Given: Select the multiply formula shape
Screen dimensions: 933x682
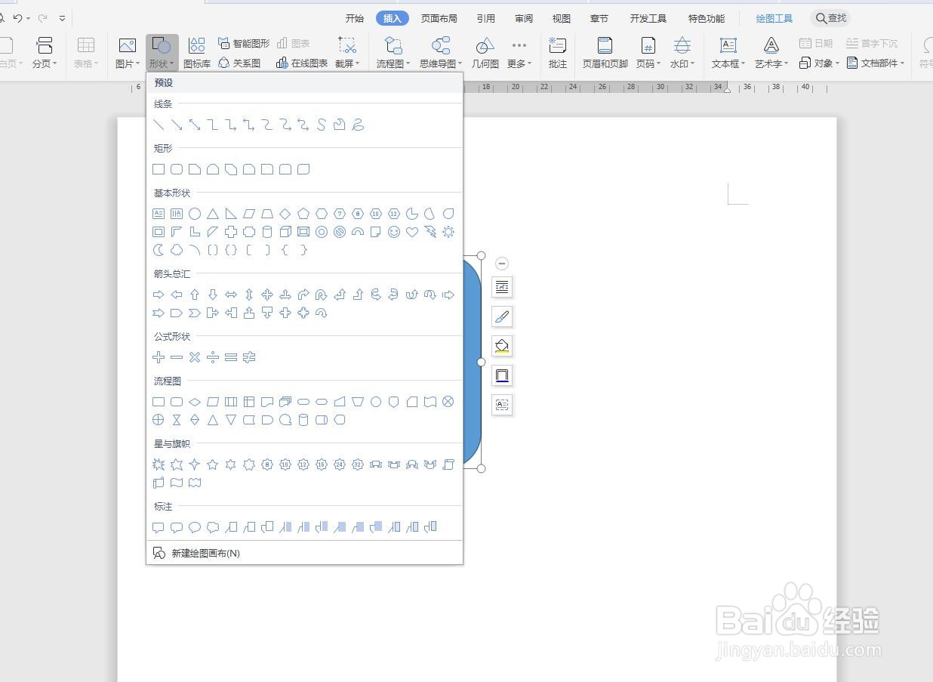Looking at the screenshot, I should pyautogui.click(x=195, y=357).
